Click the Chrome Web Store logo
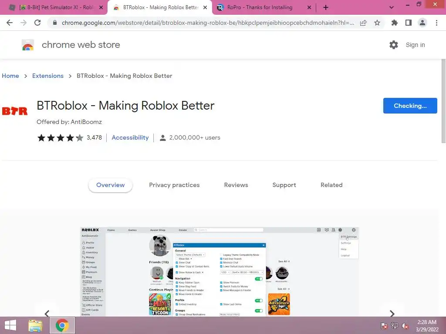Image resolution: width=446 pixels, height=334 pixels. 28,45
